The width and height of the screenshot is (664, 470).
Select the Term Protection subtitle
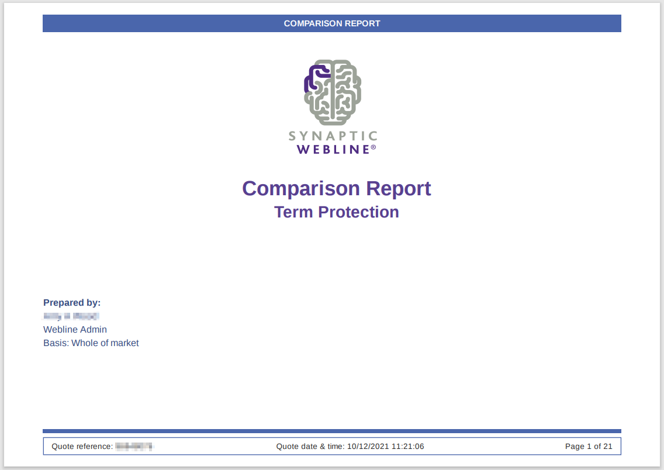pos(336,212)
